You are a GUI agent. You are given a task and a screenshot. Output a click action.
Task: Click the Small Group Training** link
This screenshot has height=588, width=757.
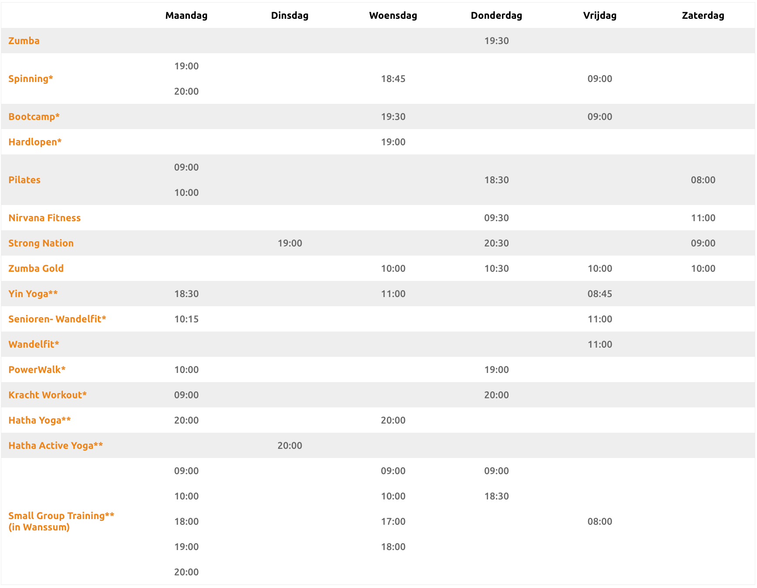coord(61,516)
